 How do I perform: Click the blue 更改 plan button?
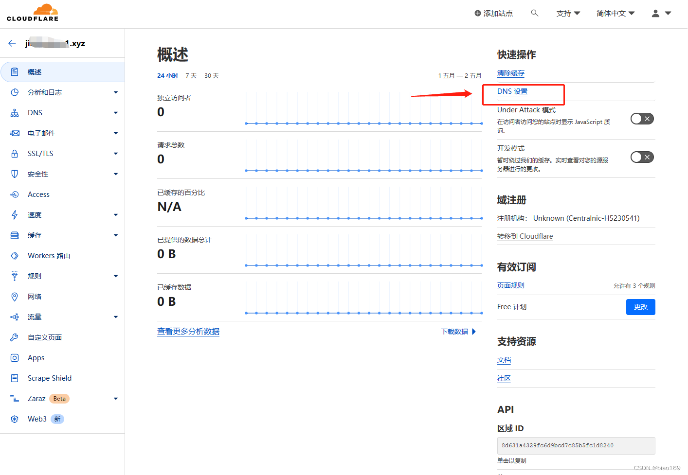click(x=640, y=307)
